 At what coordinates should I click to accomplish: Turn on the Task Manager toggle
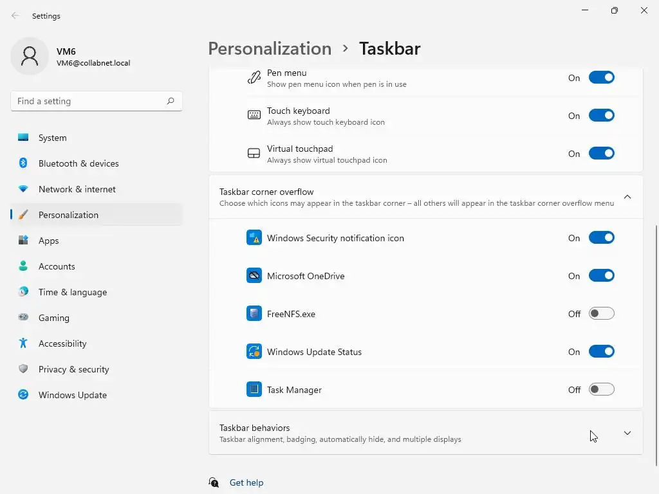pos(601,390)
